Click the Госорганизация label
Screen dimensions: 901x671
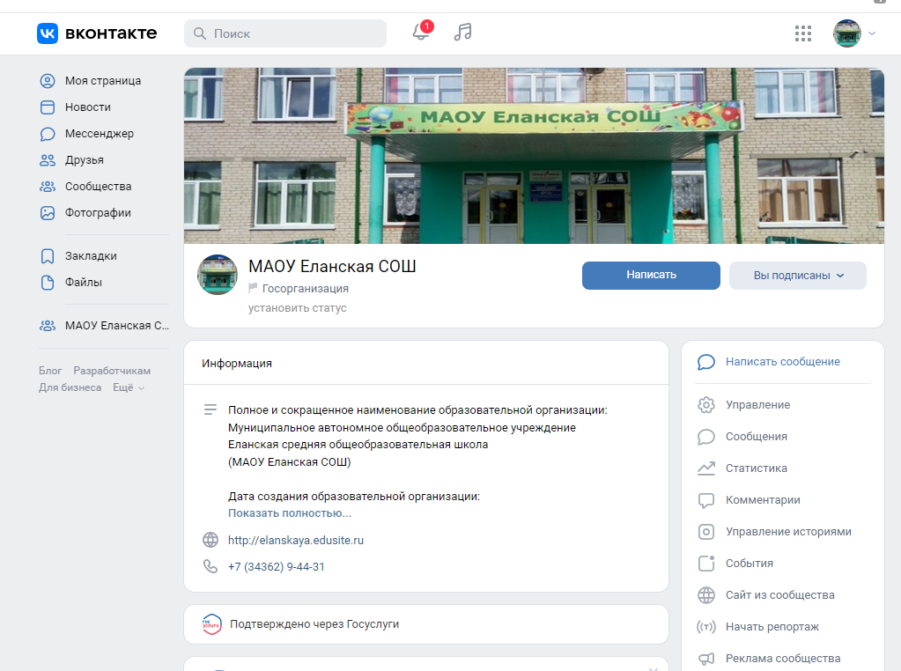pos(305,289)
